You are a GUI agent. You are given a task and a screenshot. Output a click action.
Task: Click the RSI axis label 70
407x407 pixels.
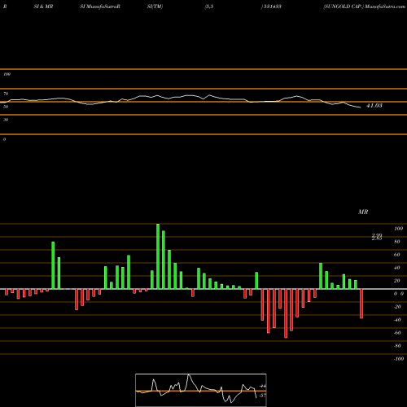pyautogui.click(x=6, y=94)
